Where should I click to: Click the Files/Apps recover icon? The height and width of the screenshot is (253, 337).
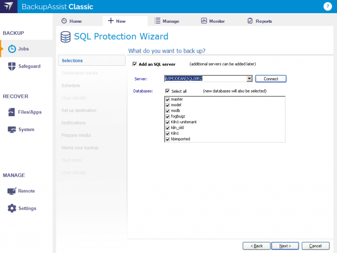(12, 112)
